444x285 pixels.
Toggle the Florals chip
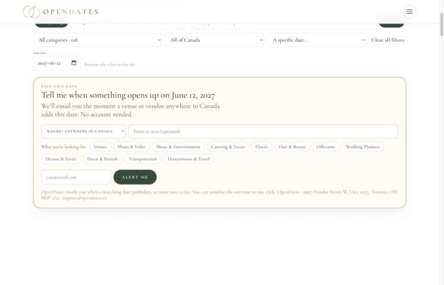coord(261,147)
